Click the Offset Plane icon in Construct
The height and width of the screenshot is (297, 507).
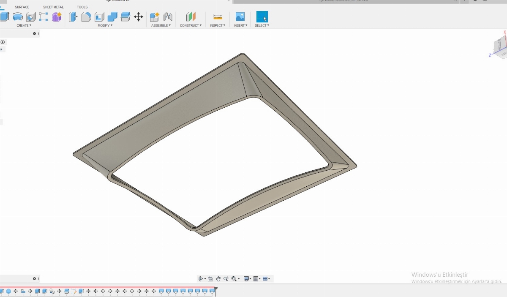(191, 17)
